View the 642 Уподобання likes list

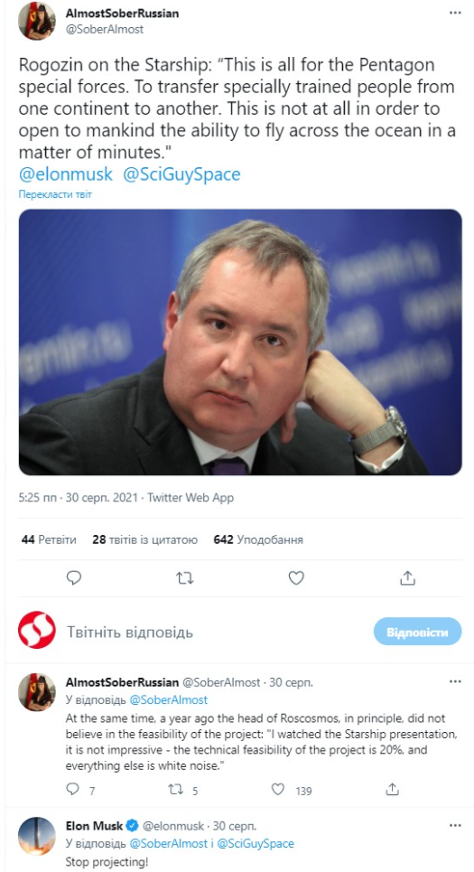pyautogui.click(x=258, y=539)
